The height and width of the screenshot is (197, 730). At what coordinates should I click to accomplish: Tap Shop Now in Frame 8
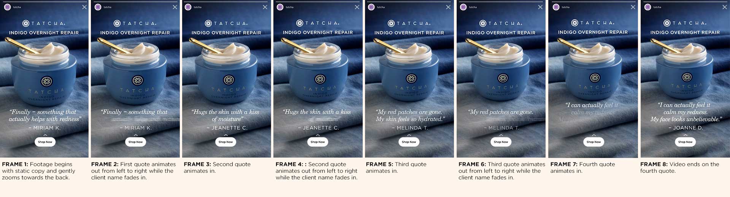click(685, 142)
